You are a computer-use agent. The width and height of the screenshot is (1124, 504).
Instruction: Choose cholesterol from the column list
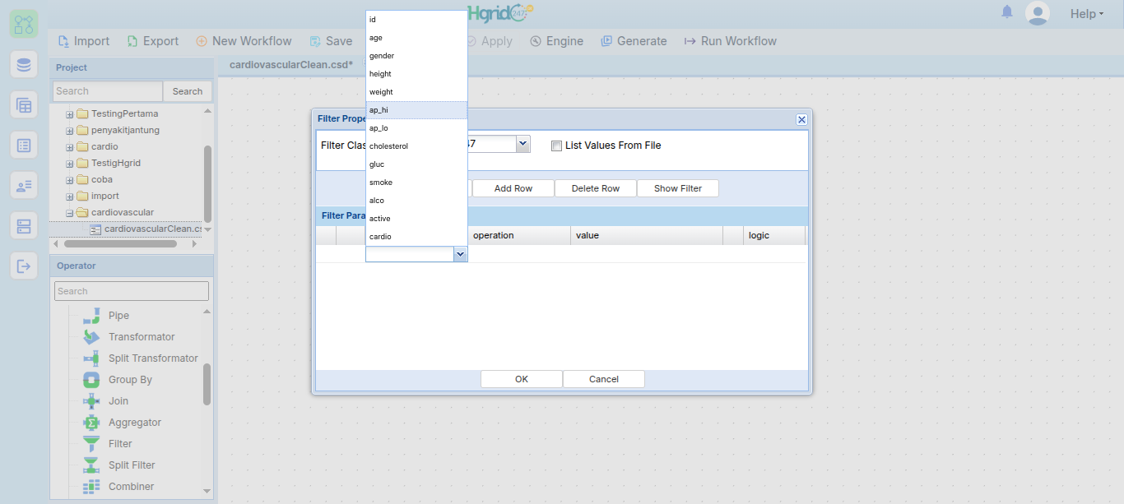(x=416, y=146)
